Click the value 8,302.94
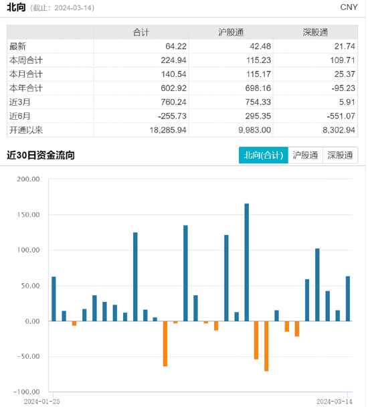Viewport: 368px width, 407px height. click(339, 130)
